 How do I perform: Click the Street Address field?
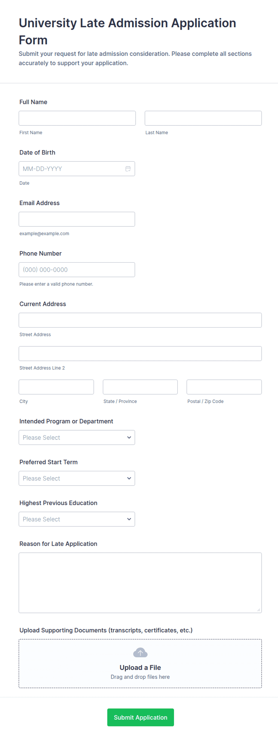140,320
